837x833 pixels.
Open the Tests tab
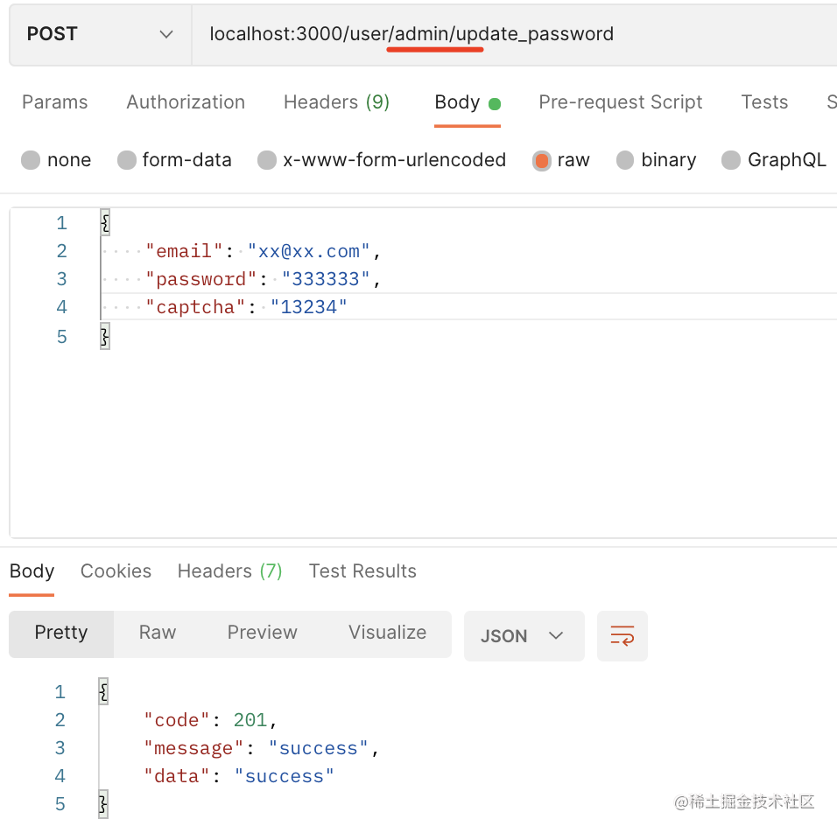[x=763, y=102]
